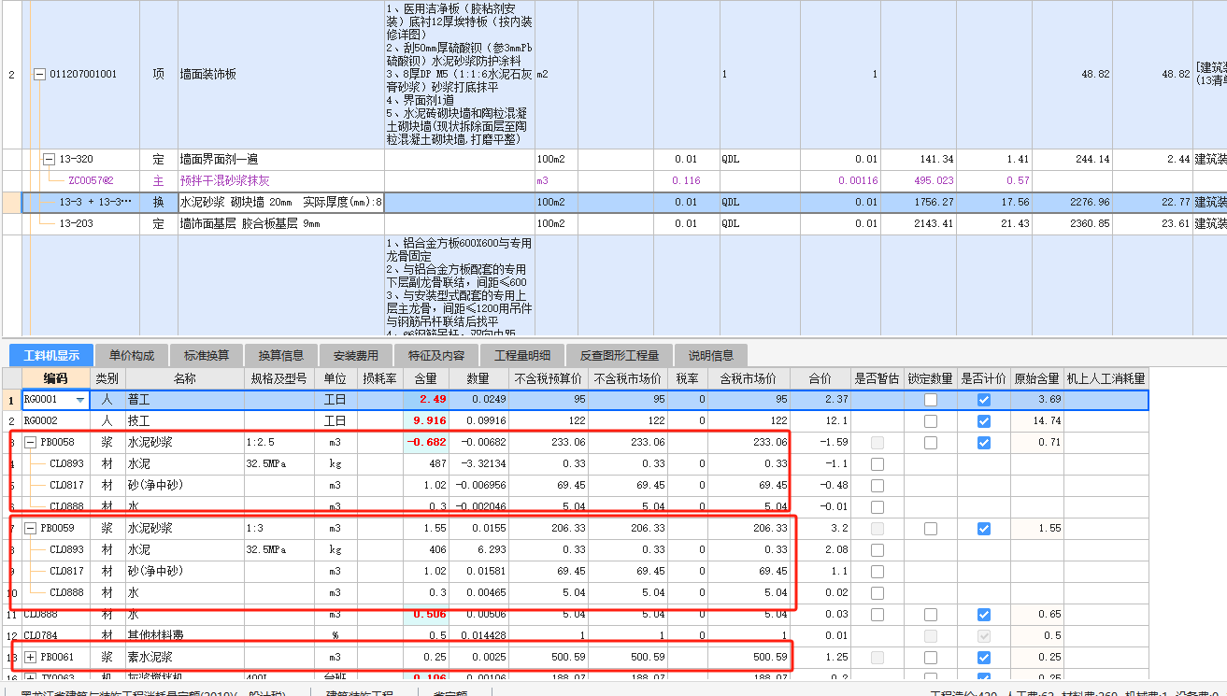Click the 墙面装饰板 name cell
The height and width of the screenshot is (696, 1227).
(x=280, y=75)
